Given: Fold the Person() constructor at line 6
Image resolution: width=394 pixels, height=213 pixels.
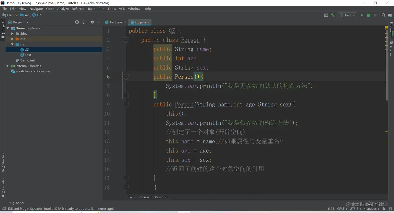Looking at the screenshot, I should [126, 77].
